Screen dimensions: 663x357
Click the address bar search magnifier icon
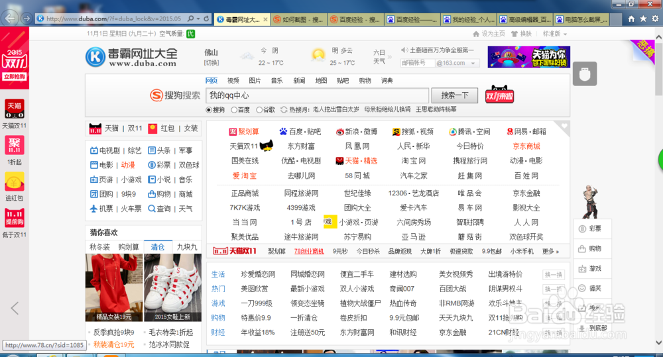[191, 19]
